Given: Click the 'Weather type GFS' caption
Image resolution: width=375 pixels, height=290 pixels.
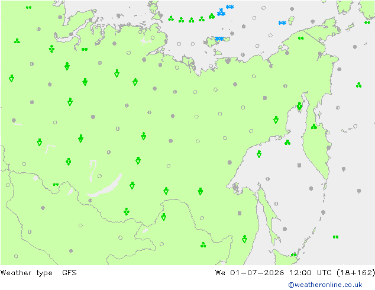Looking at the screenshot, I should click(x=38, y=273).
